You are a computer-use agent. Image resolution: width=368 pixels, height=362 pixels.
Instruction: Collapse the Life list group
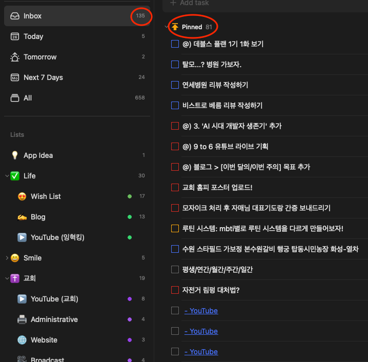[7, 175]
